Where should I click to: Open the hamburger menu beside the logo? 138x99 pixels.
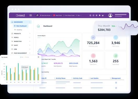(31, 15)
